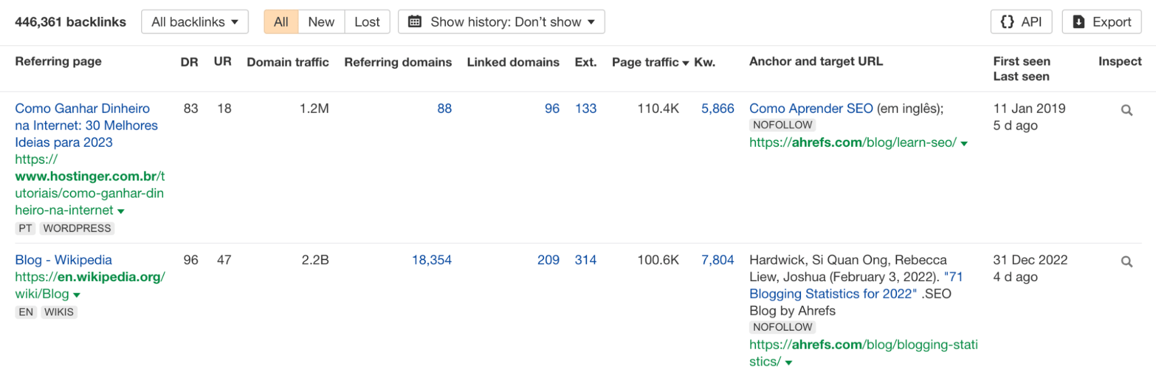
Task: Open the Blog - Wikipedia page link
Action: click(x=64, y=260)
